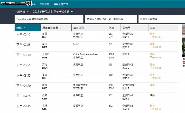Image resolution: width=185 pixels, height=113 pixels.
Task: Click the 航班狀態 tab
Action: tap(44, 4)
